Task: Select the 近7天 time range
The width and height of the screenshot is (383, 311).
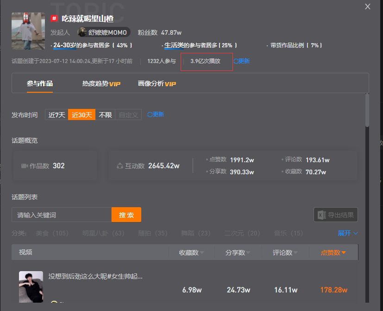Action: [57, 114]
